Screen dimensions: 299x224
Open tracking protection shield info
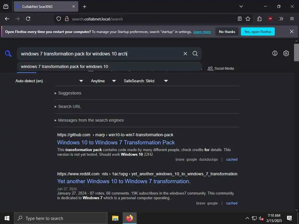59,19
